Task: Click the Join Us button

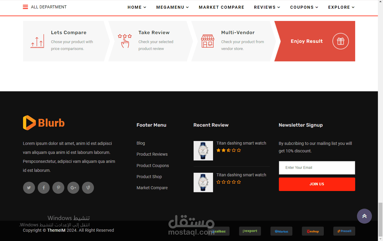Action: pyautogui.click(x=317, y=184)
